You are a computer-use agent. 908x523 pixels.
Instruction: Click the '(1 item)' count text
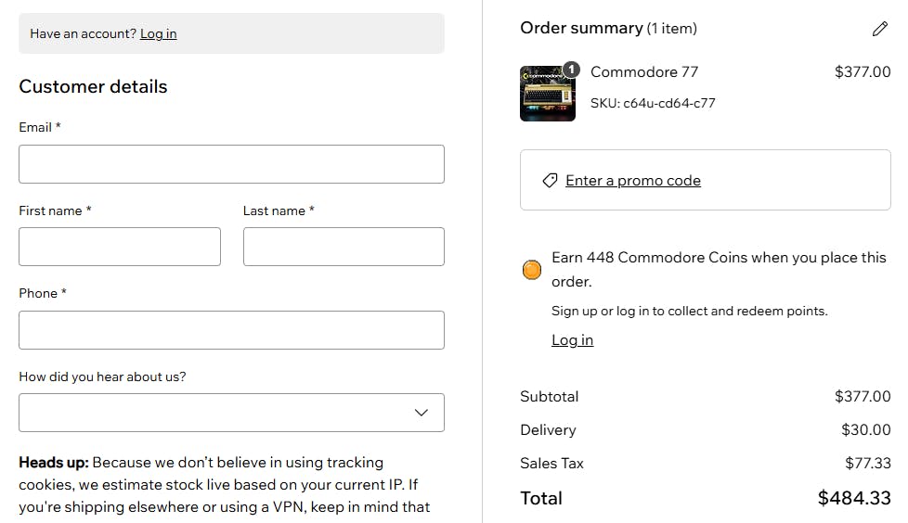coord(672,29)
